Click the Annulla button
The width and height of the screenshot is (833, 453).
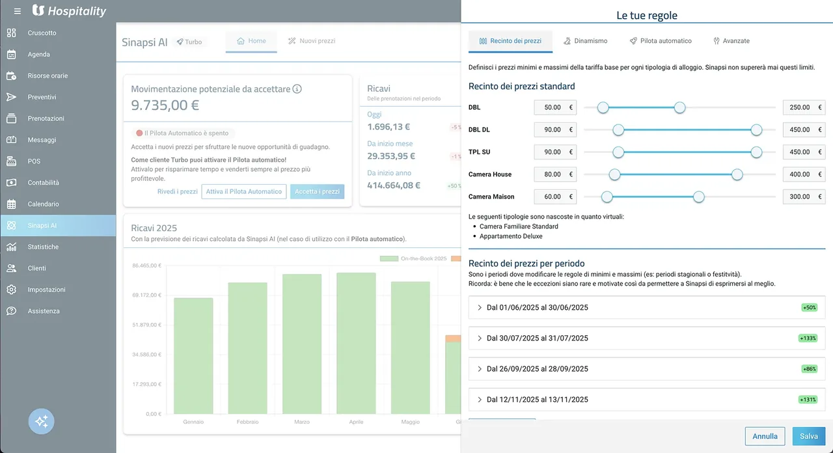coord(765,436)
